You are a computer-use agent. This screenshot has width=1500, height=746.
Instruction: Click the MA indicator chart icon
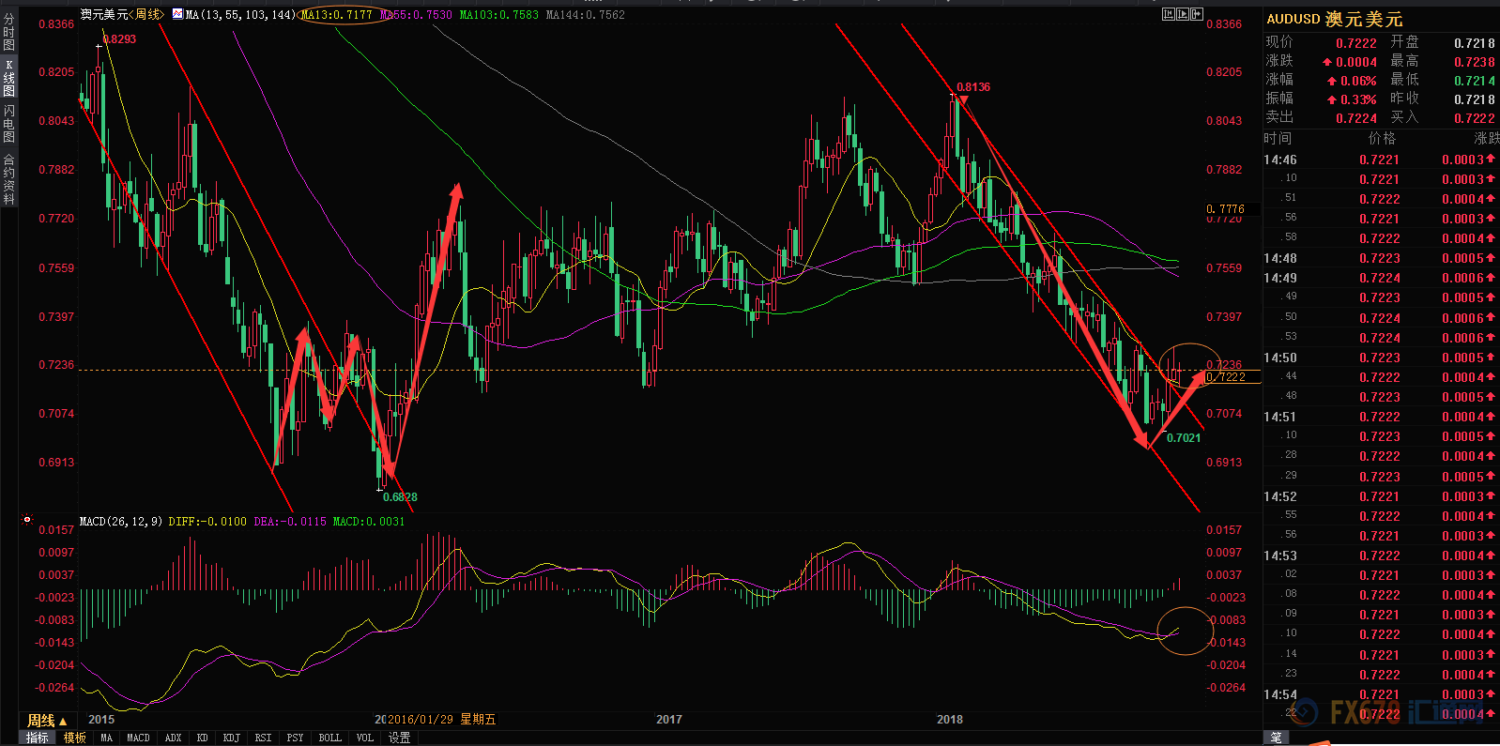pyautogui.click(x=177, y=14)
